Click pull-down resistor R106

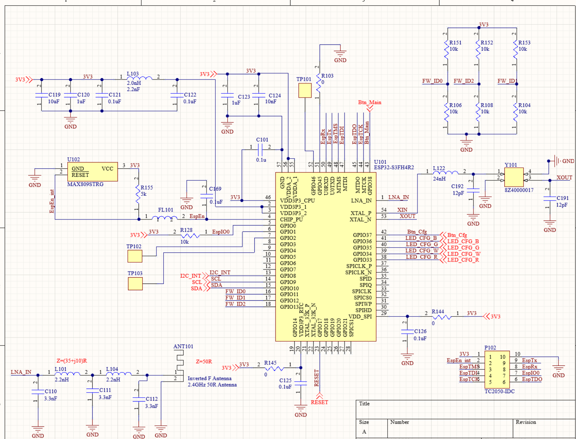pyautogui.click(x=447, y=112)
